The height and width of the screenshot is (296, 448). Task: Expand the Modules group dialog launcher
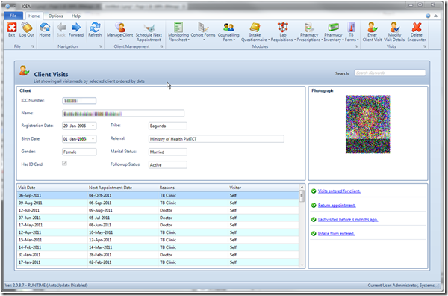[356, 46]
